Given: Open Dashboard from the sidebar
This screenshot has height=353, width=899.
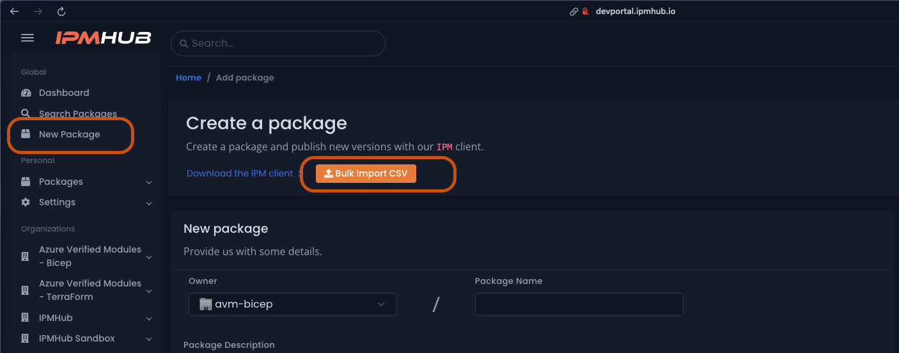Looking at the screenshot, I should point(64,93).
